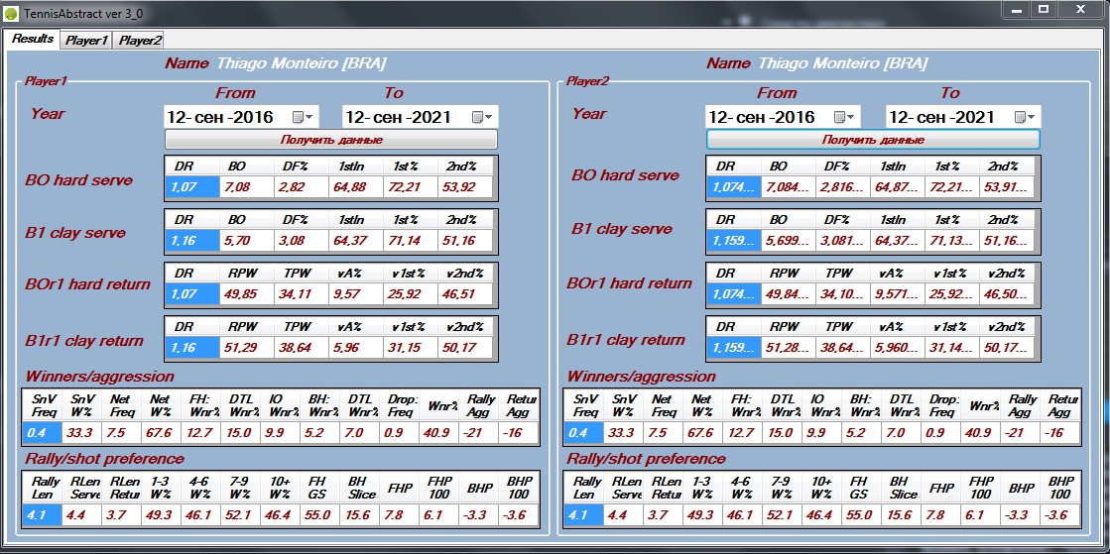Click Player1 hard serve DR column header
The image size is (1110, 554).
(x=191, y=166)
